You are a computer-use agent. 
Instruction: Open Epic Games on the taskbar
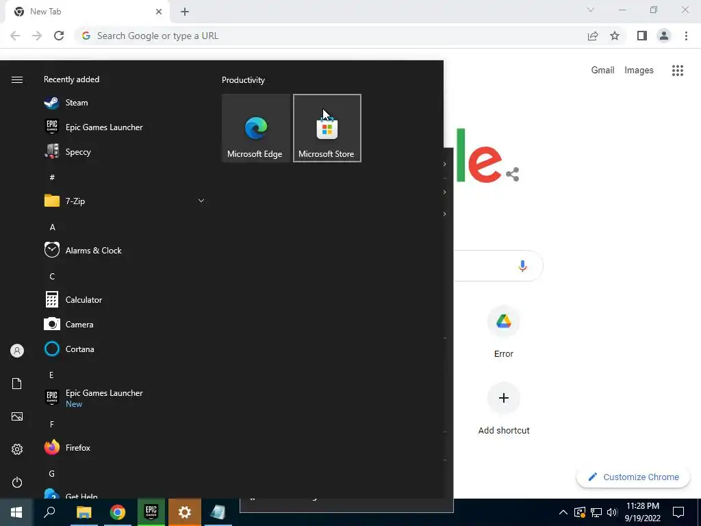point(151,512)
